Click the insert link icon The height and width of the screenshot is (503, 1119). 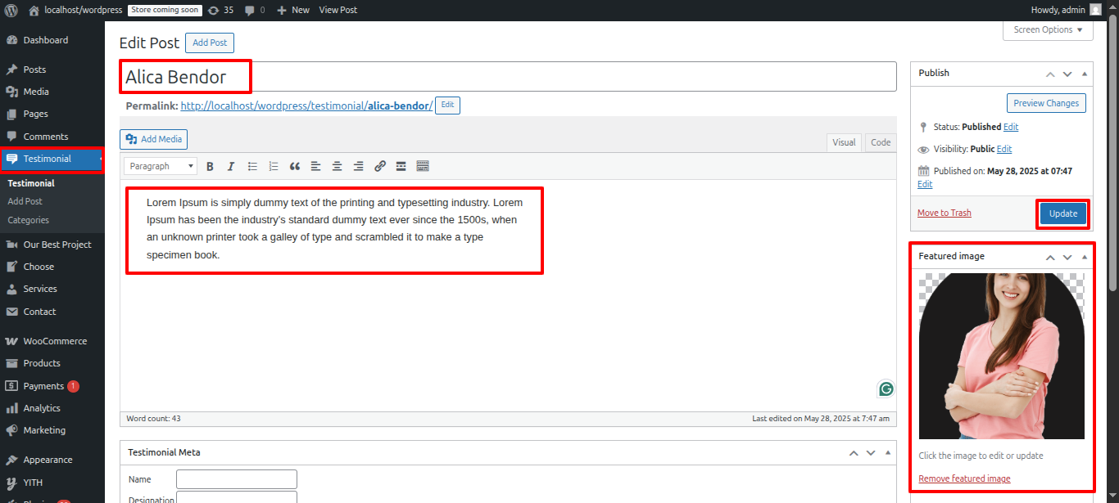pos(380,166)
